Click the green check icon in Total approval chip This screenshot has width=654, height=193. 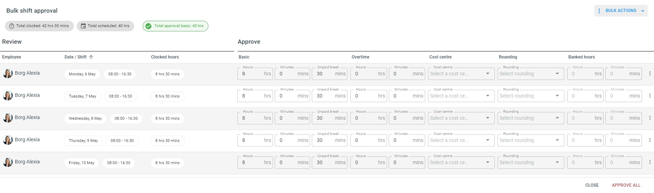(x=149, y=26)
